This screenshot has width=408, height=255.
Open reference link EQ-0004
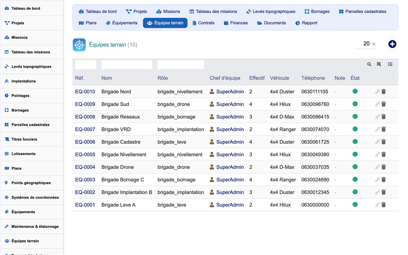click(85, 167)
